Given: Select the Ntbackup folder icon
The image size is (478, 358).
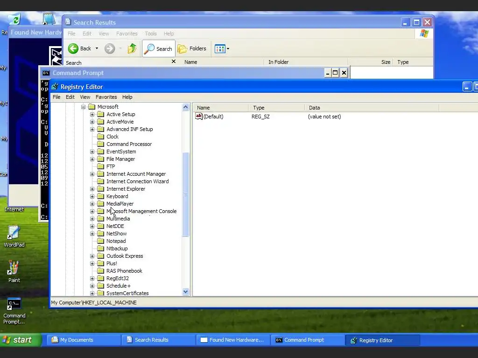Looking at the screenshot, I should (x=101, y=248).
